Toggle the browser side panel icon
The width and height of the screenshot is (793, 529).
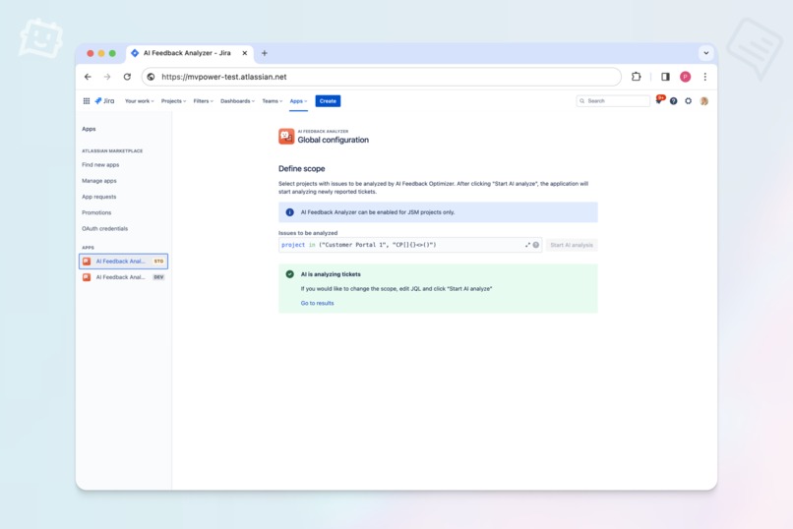coord(665,77)
